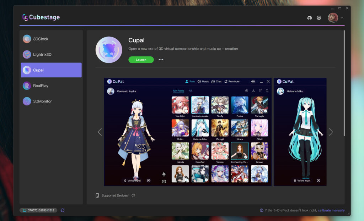Image resolution: width=364 pixels, height=221 pixels.
Task: Open 3DMonitor from the sidebar
Action: click(51, 101)
